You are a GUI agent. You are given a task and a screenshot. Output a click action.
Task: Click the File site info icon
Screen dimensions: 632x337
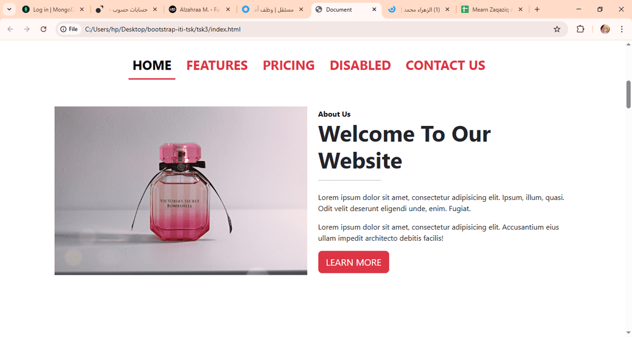click(69, 29)
